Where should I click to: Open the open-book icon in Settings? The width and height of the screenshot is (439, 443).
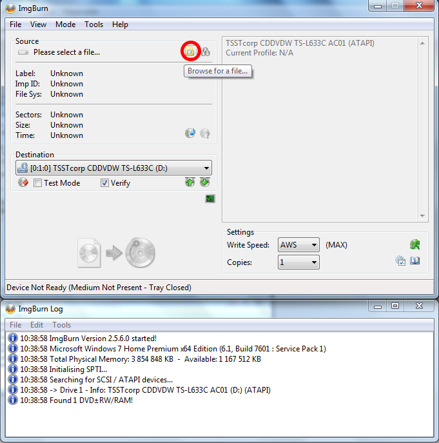click(x=415, y=261)
